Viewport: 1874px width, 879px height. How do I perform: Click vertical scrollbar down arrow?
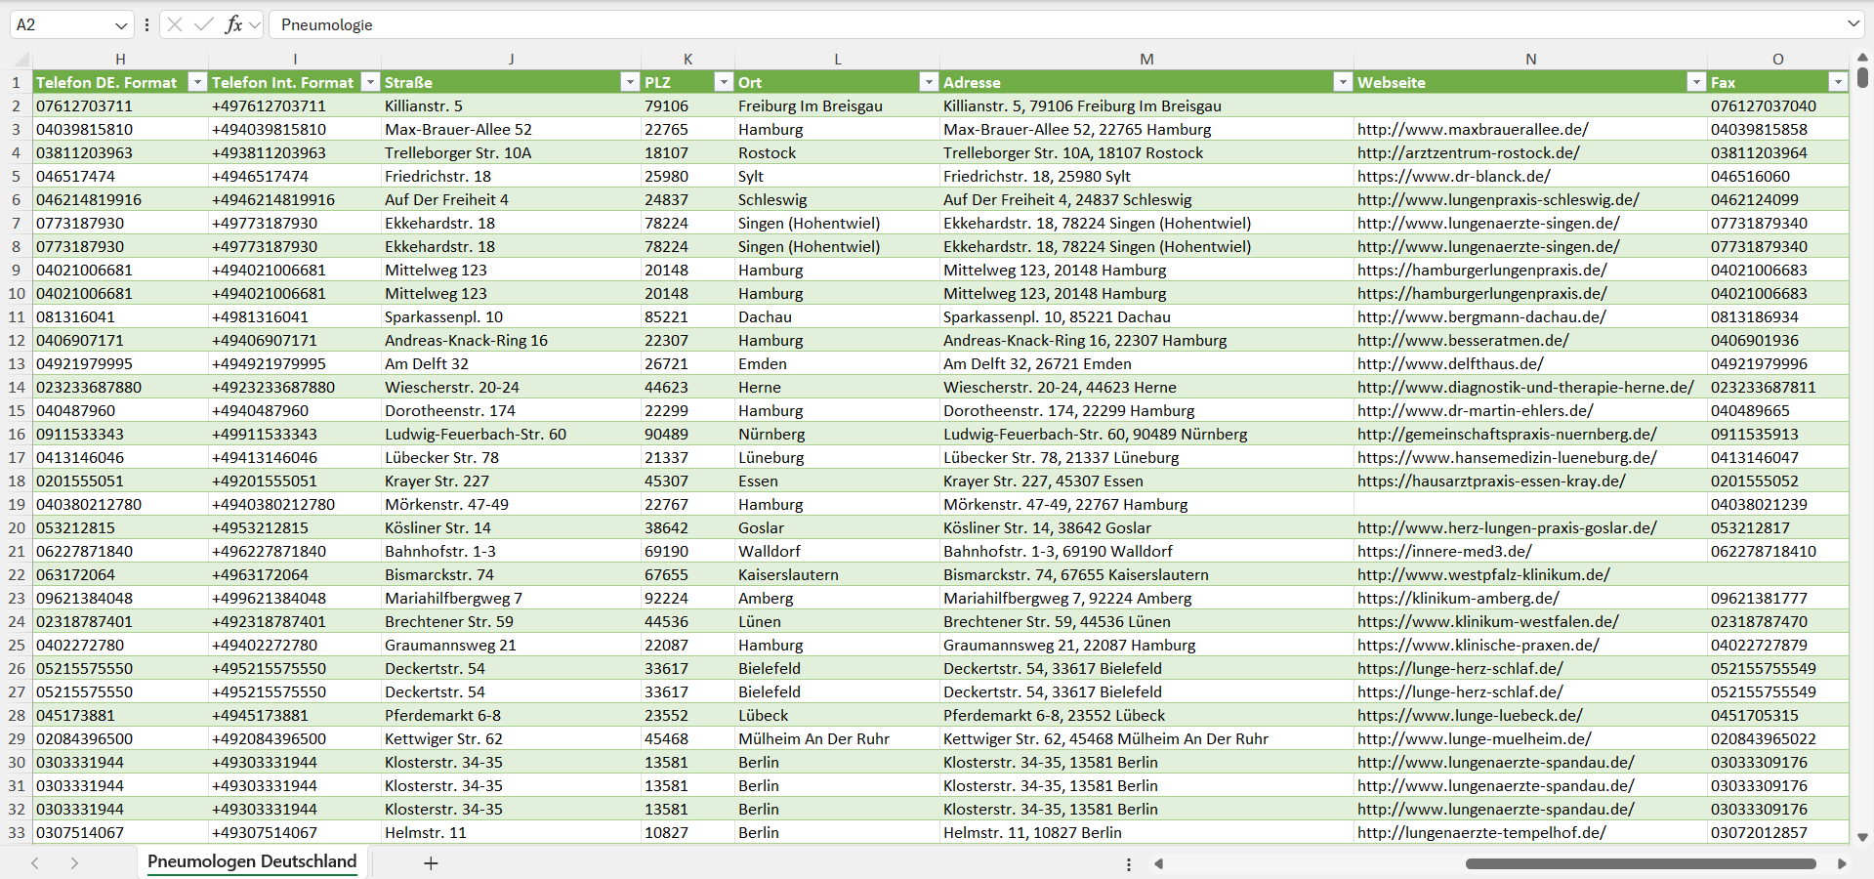tap(1862, 837)
